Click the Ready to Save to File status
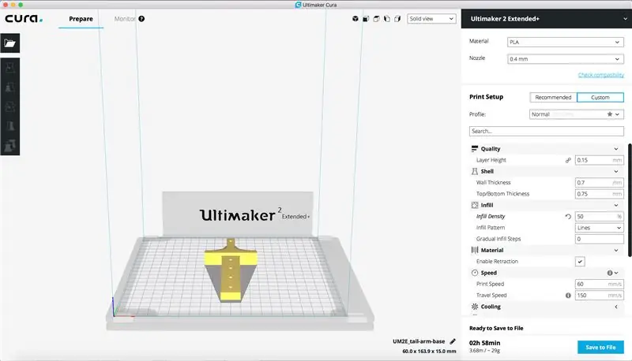This screenshot has height=361, width=632. pyautogui.click(x=496, y=328)
